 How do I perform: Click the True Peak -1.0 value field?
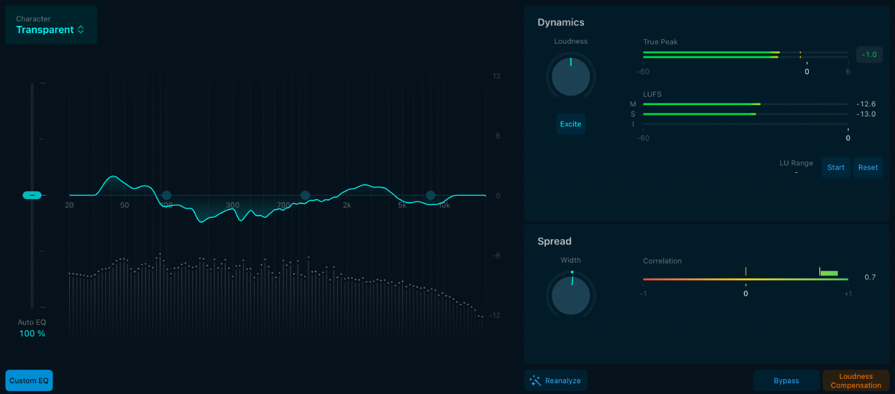click(x=870, y=54)
